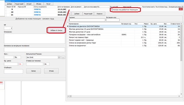Click the 'Вътрешен код' filter field
The image size is (184, 105).
tap(113, 20)
